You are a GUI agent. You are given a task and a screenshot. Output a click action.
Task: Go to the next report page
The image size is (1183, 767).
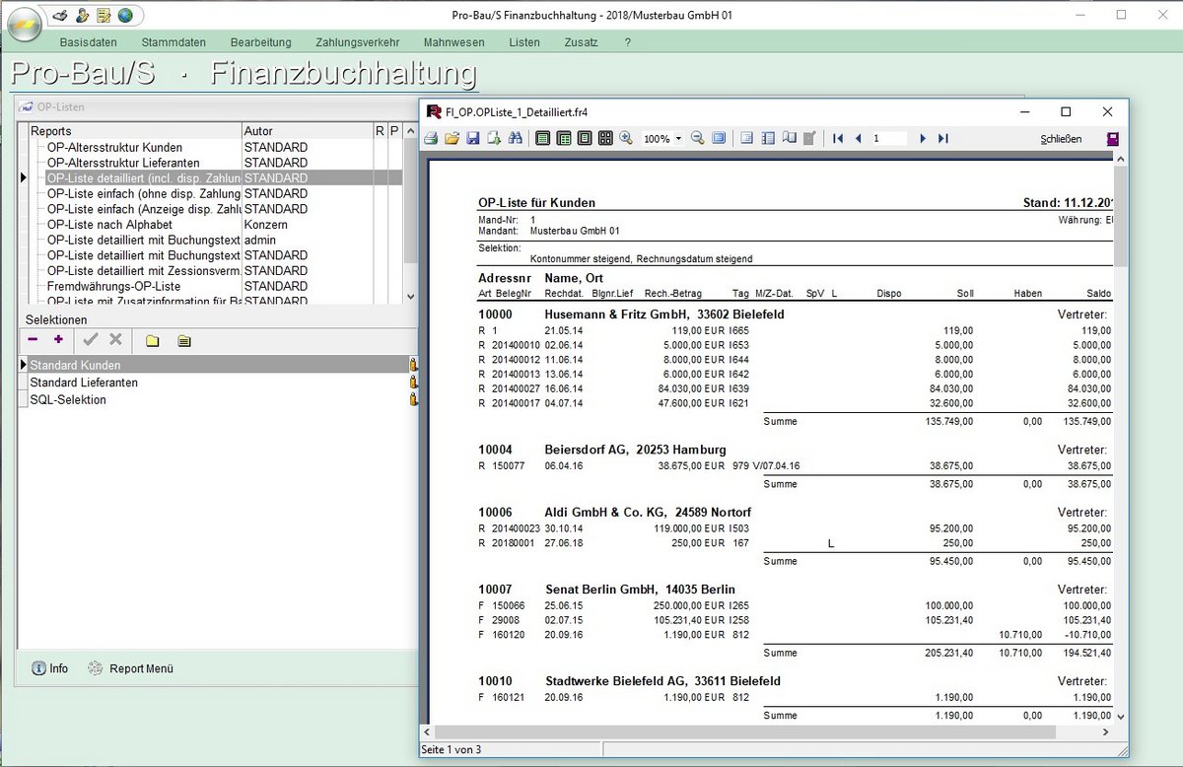(923, 139)
